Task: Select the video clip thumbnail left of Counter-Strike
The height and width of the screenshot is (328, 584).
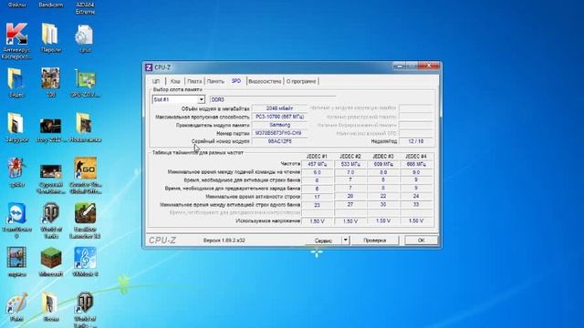Action: tap(51, 171)
